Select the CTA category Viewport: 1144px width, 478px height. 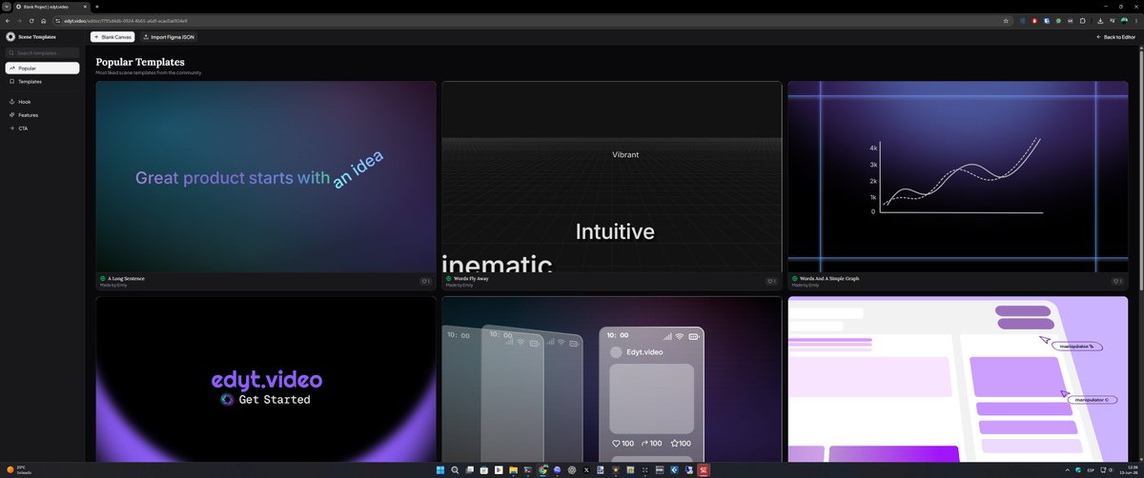42,128
